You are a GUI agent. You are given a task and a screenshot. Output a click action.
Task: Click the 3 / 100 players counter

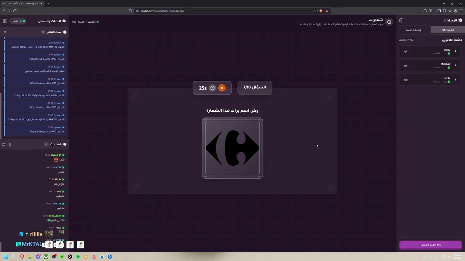coord(406,40)
